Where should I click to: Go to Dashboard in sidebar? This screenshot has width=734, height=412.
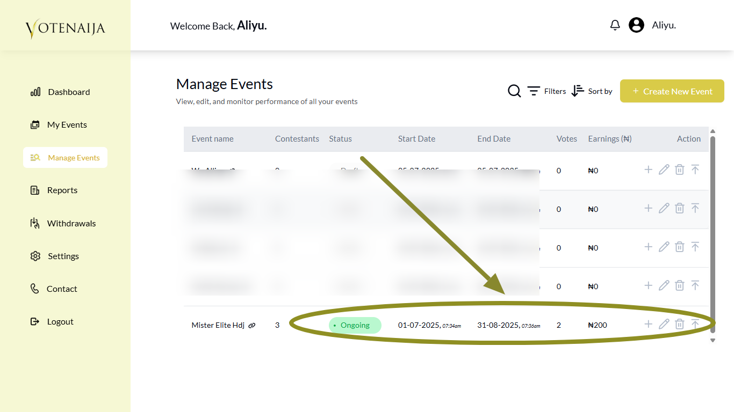point(60,92)
